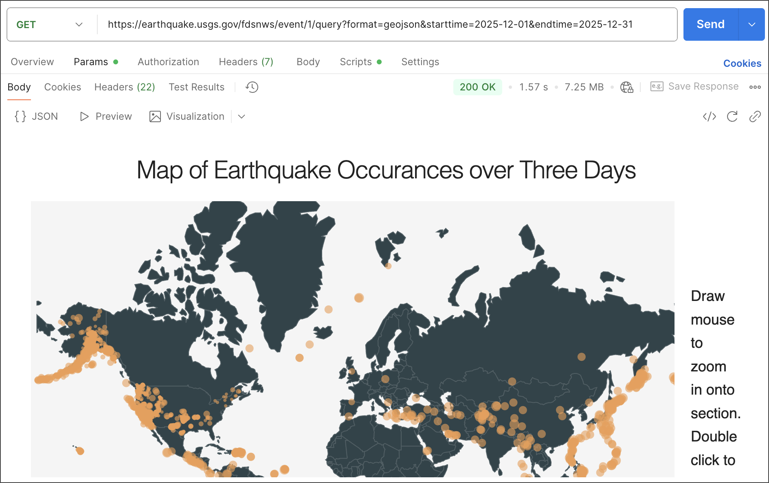Open extra response view options chevron

click(x=242, y=117)
